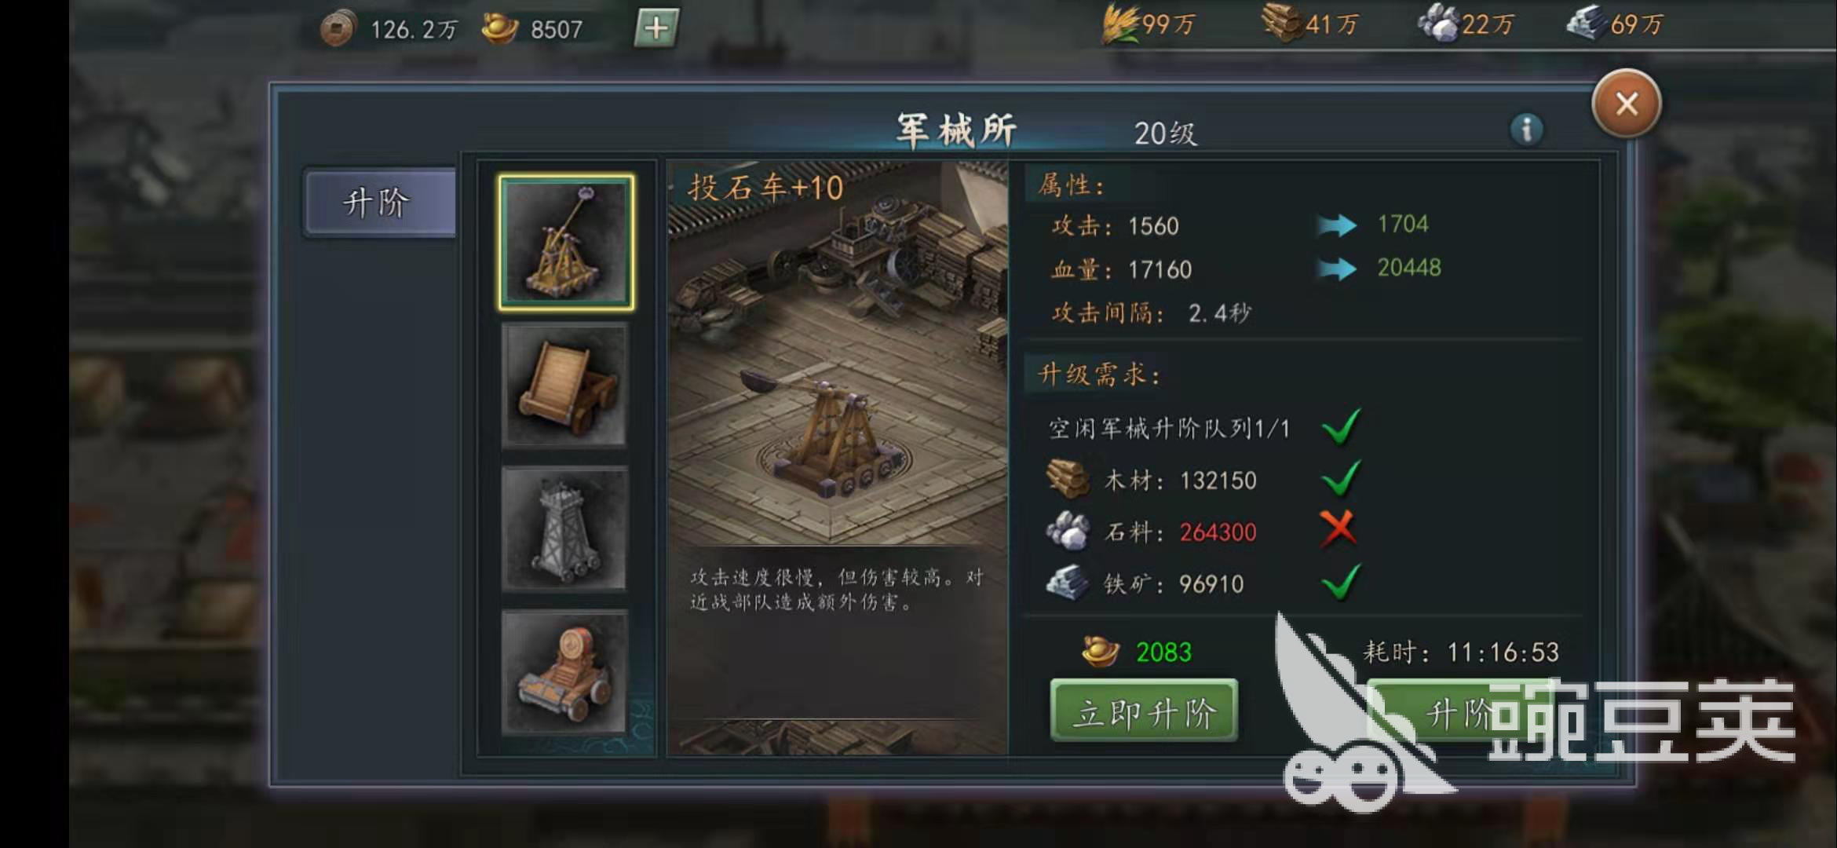Image resolution: width=1837 pixels, height=848 pixels.
Task: Switch to the 升阶 tab
Action: pos(380,202)
